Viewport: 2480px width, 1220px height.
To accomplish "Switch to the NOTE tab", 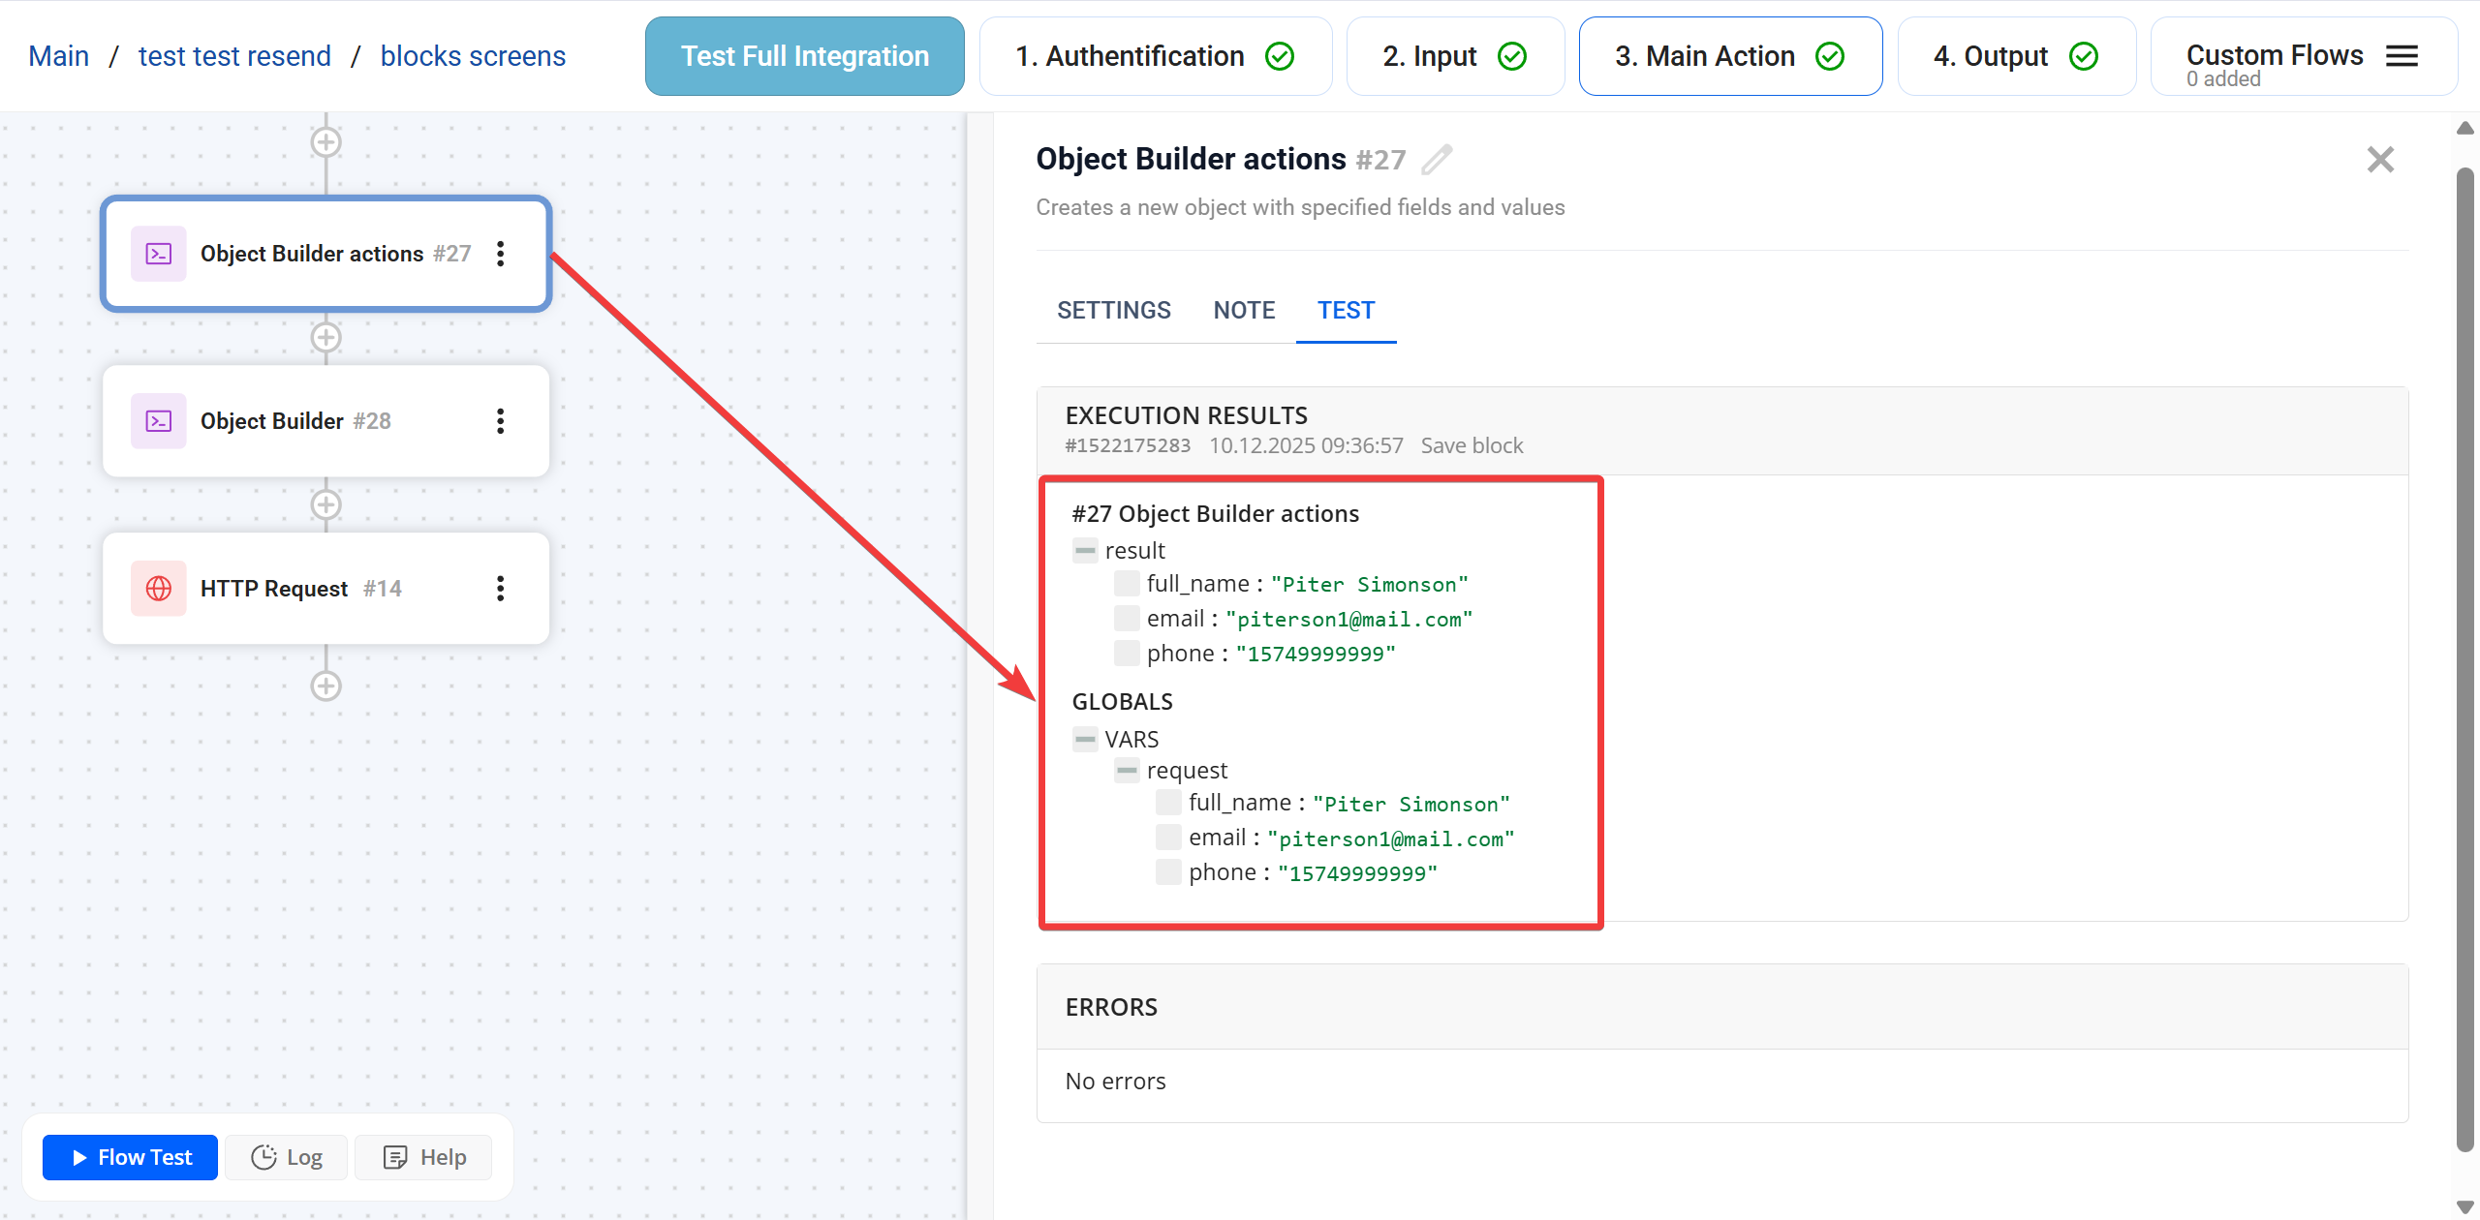I will [x=1244, y=311].
